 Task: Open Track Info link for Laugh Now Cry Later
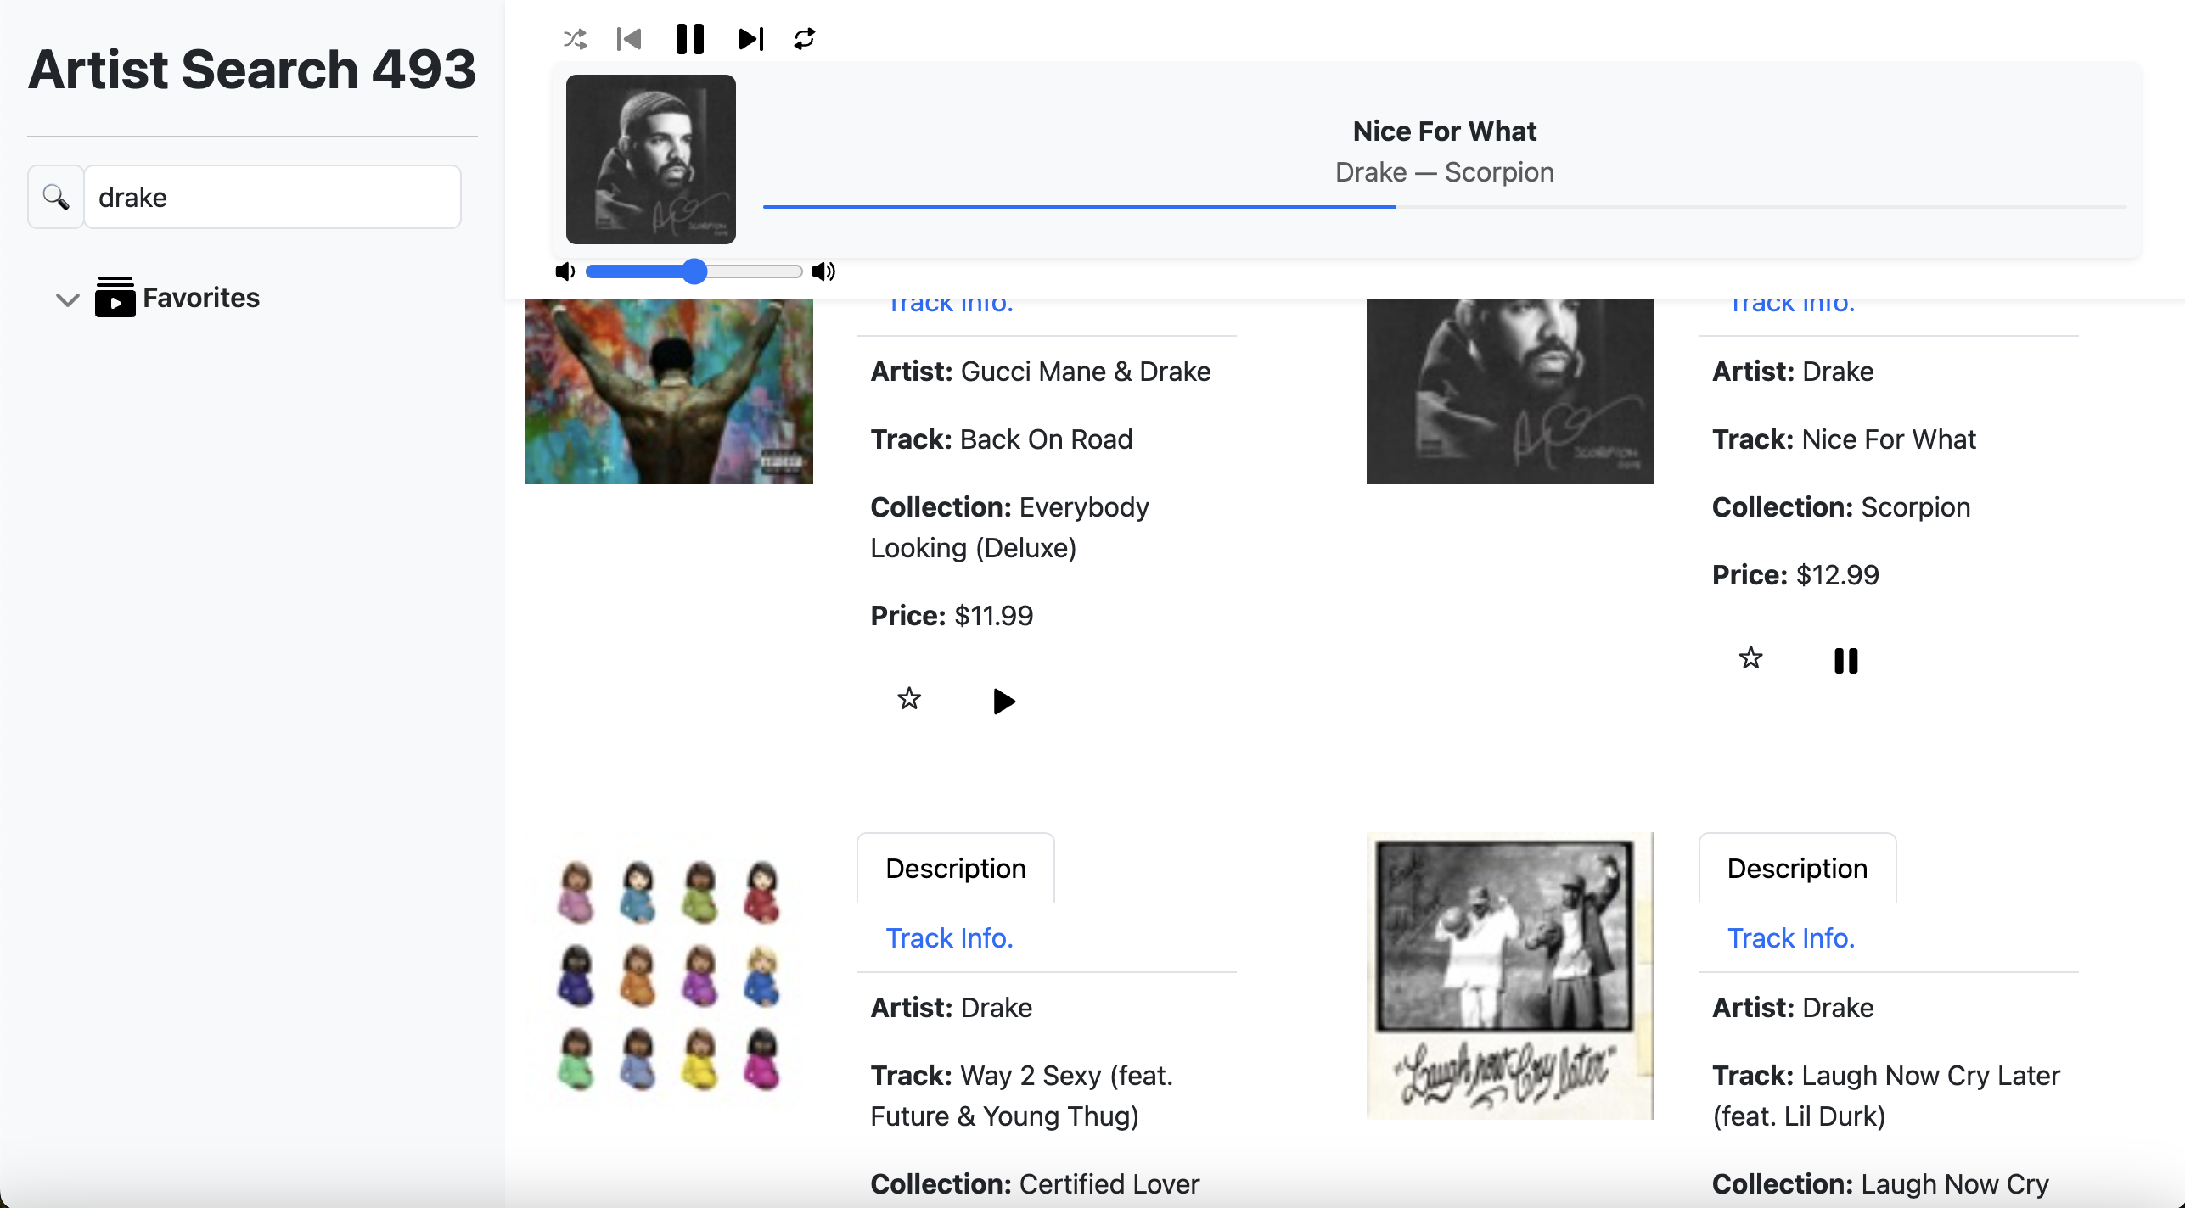tap(1791, 937)
